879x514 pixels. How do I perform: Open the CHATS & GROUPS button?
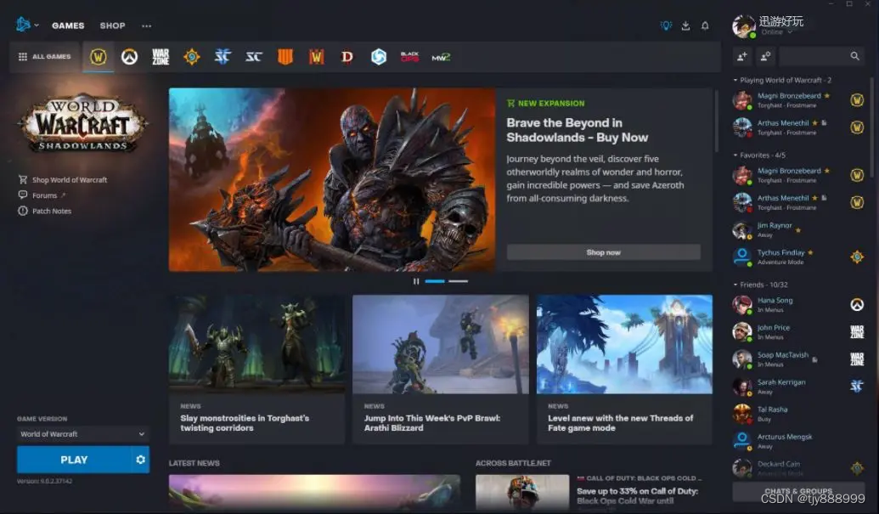(798, 491)
